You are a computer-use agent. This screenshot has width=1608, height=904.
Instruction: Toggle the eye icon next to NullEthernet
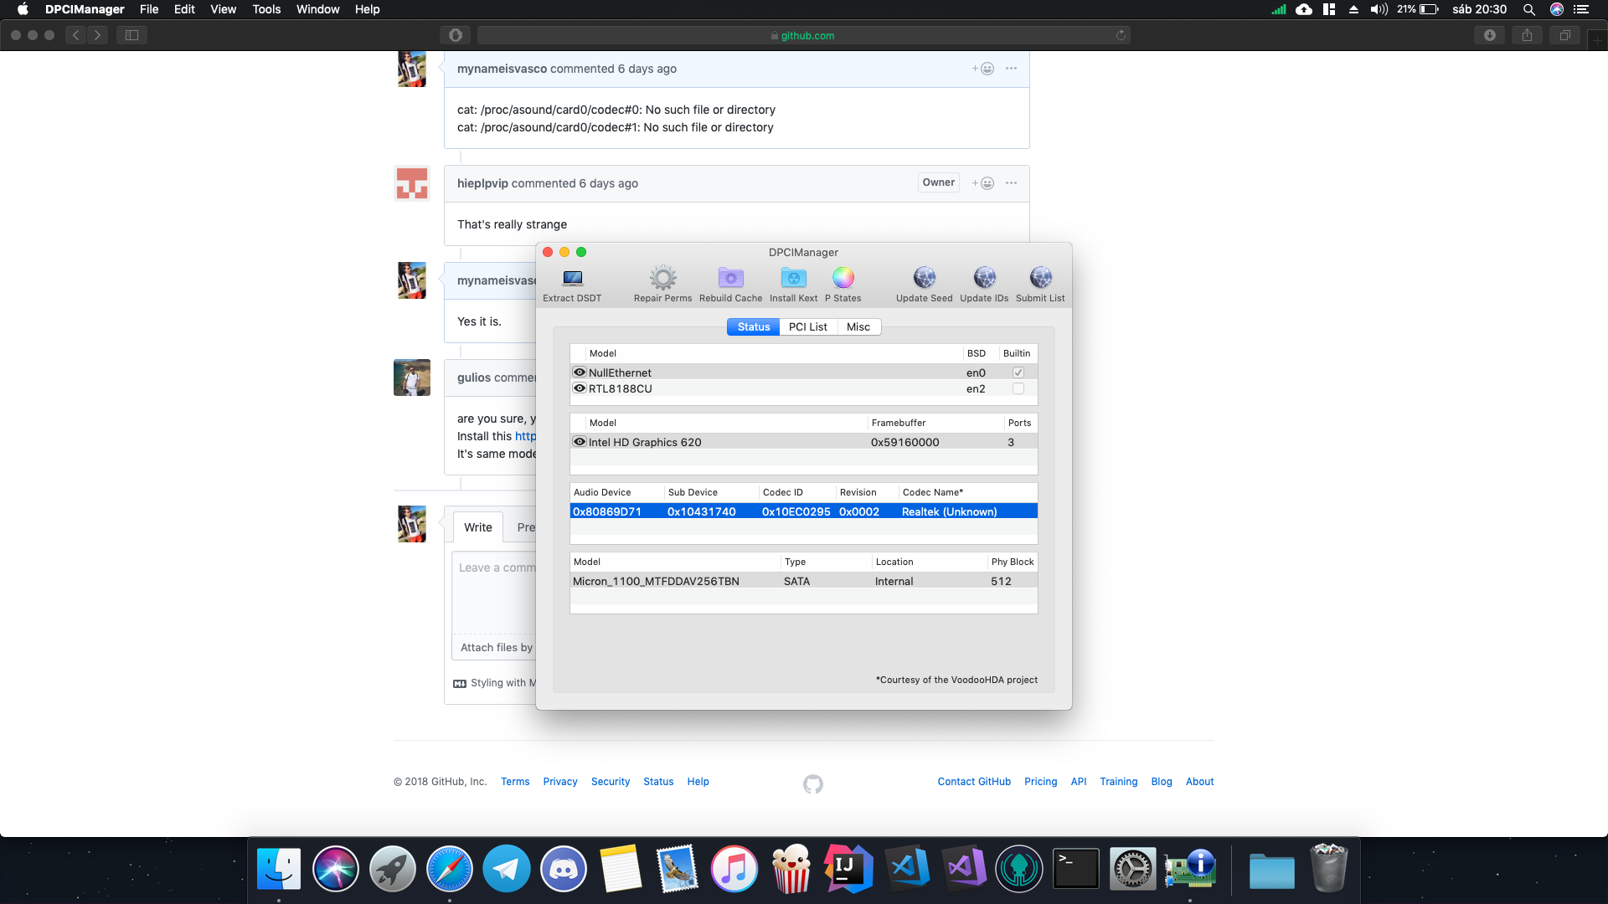pos(579,372)
